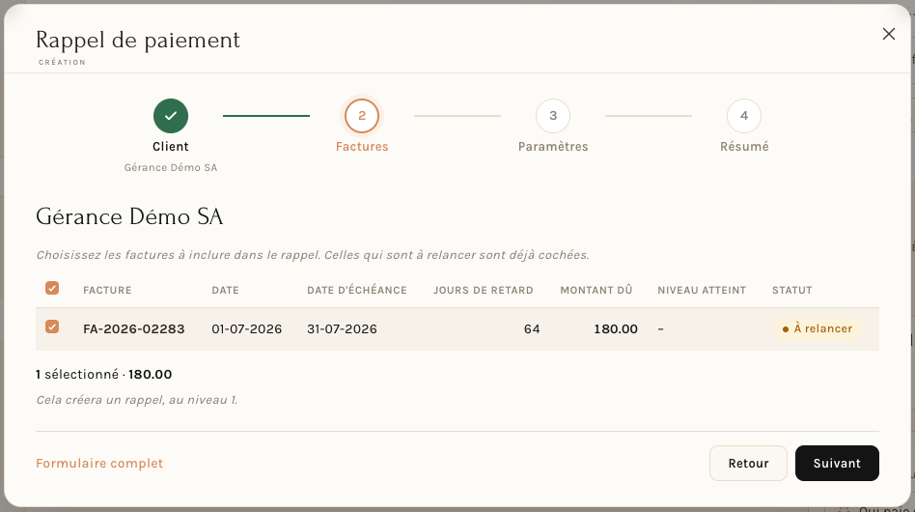Viewport: 915px width, 512px height.
Task: Click the Niveau atteint column header
Action: click(702, 290)
